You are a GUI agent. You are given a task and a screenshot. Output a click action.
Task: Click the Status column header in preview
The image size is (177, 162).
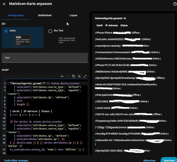click(x=124, y=25)
